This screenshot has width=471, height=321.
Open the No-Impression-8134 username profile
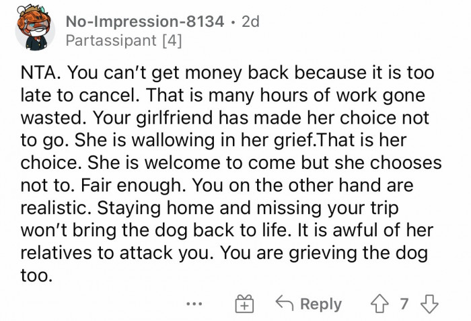click(x=145, y=23)
